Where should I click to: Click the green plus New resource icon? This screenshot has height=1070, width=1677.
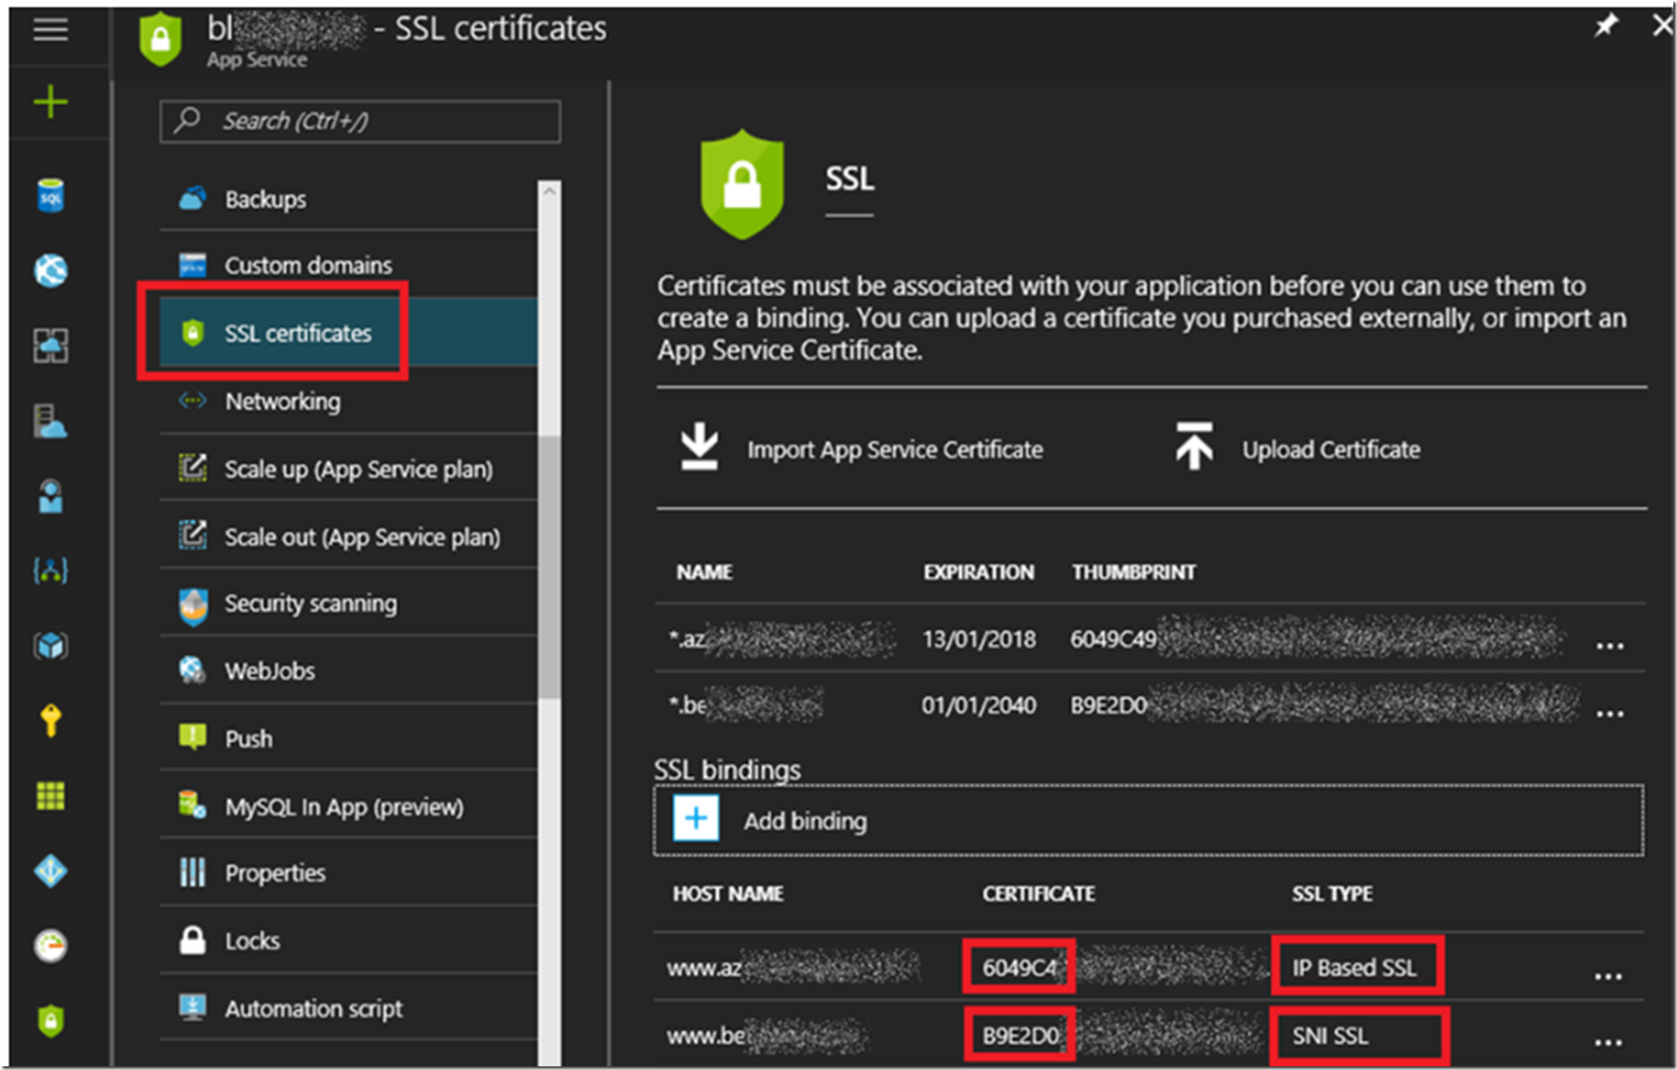point(51,101)
